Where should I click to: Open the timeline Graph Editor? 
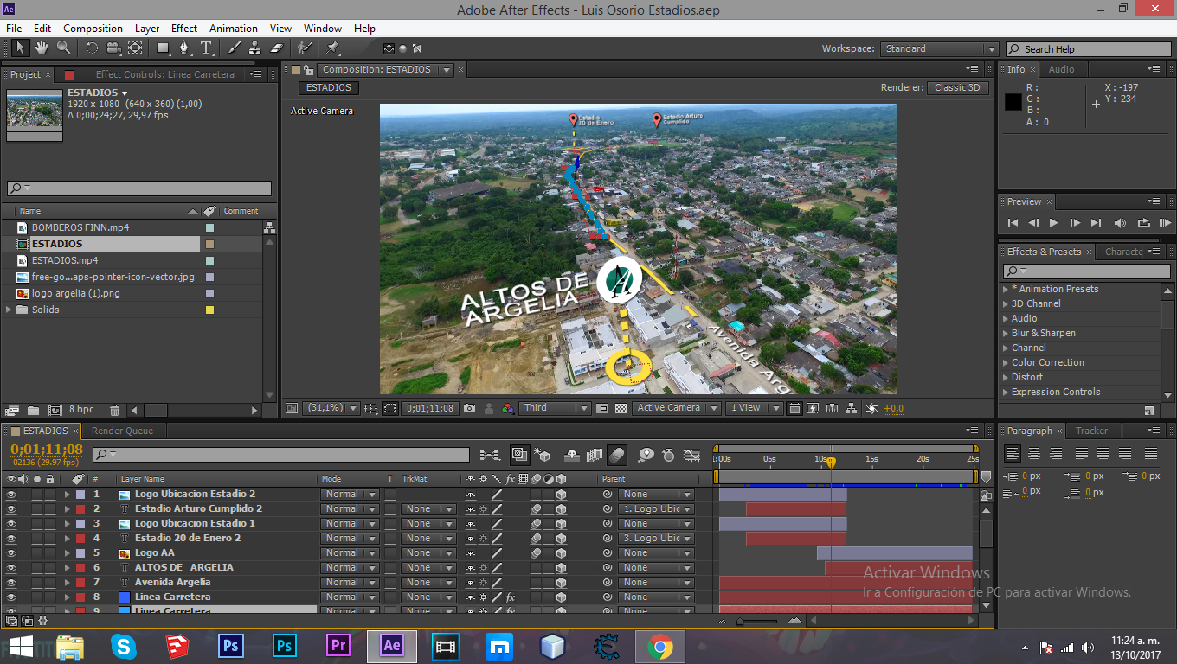691,454
